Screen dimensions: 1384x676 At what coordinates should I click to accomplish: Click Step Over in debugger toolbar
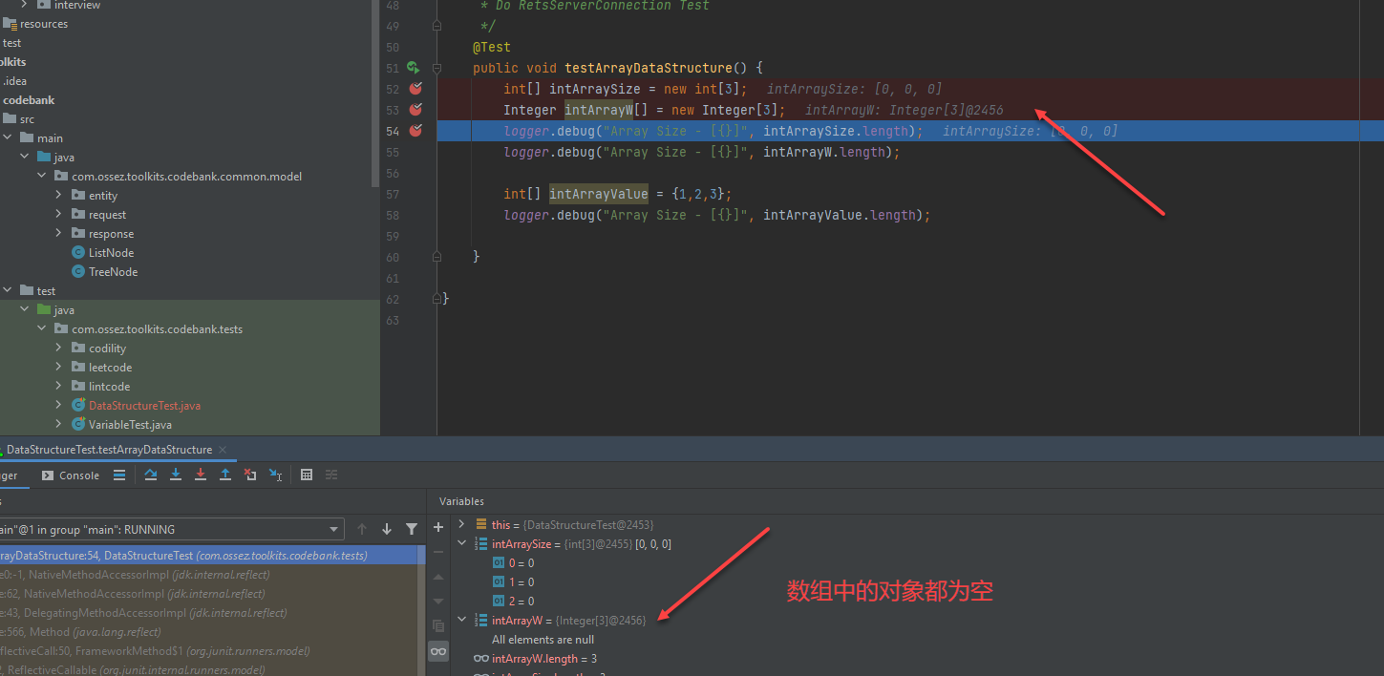pos(151,475)
